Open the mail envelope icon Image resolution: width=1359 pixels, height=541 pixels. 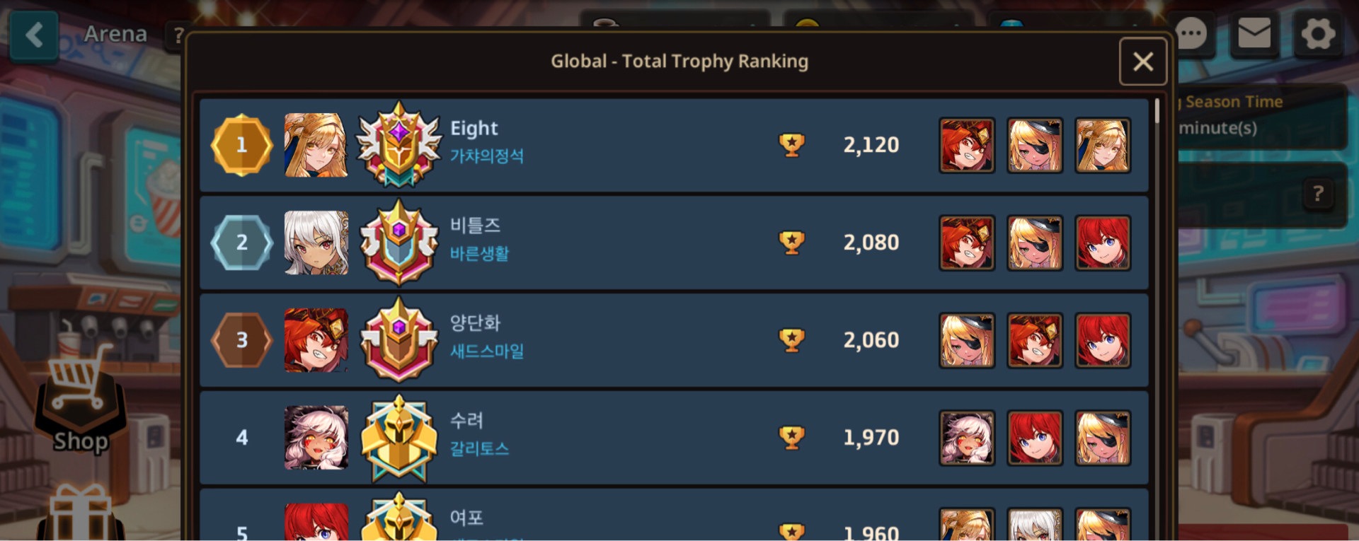coord(1254,33)
